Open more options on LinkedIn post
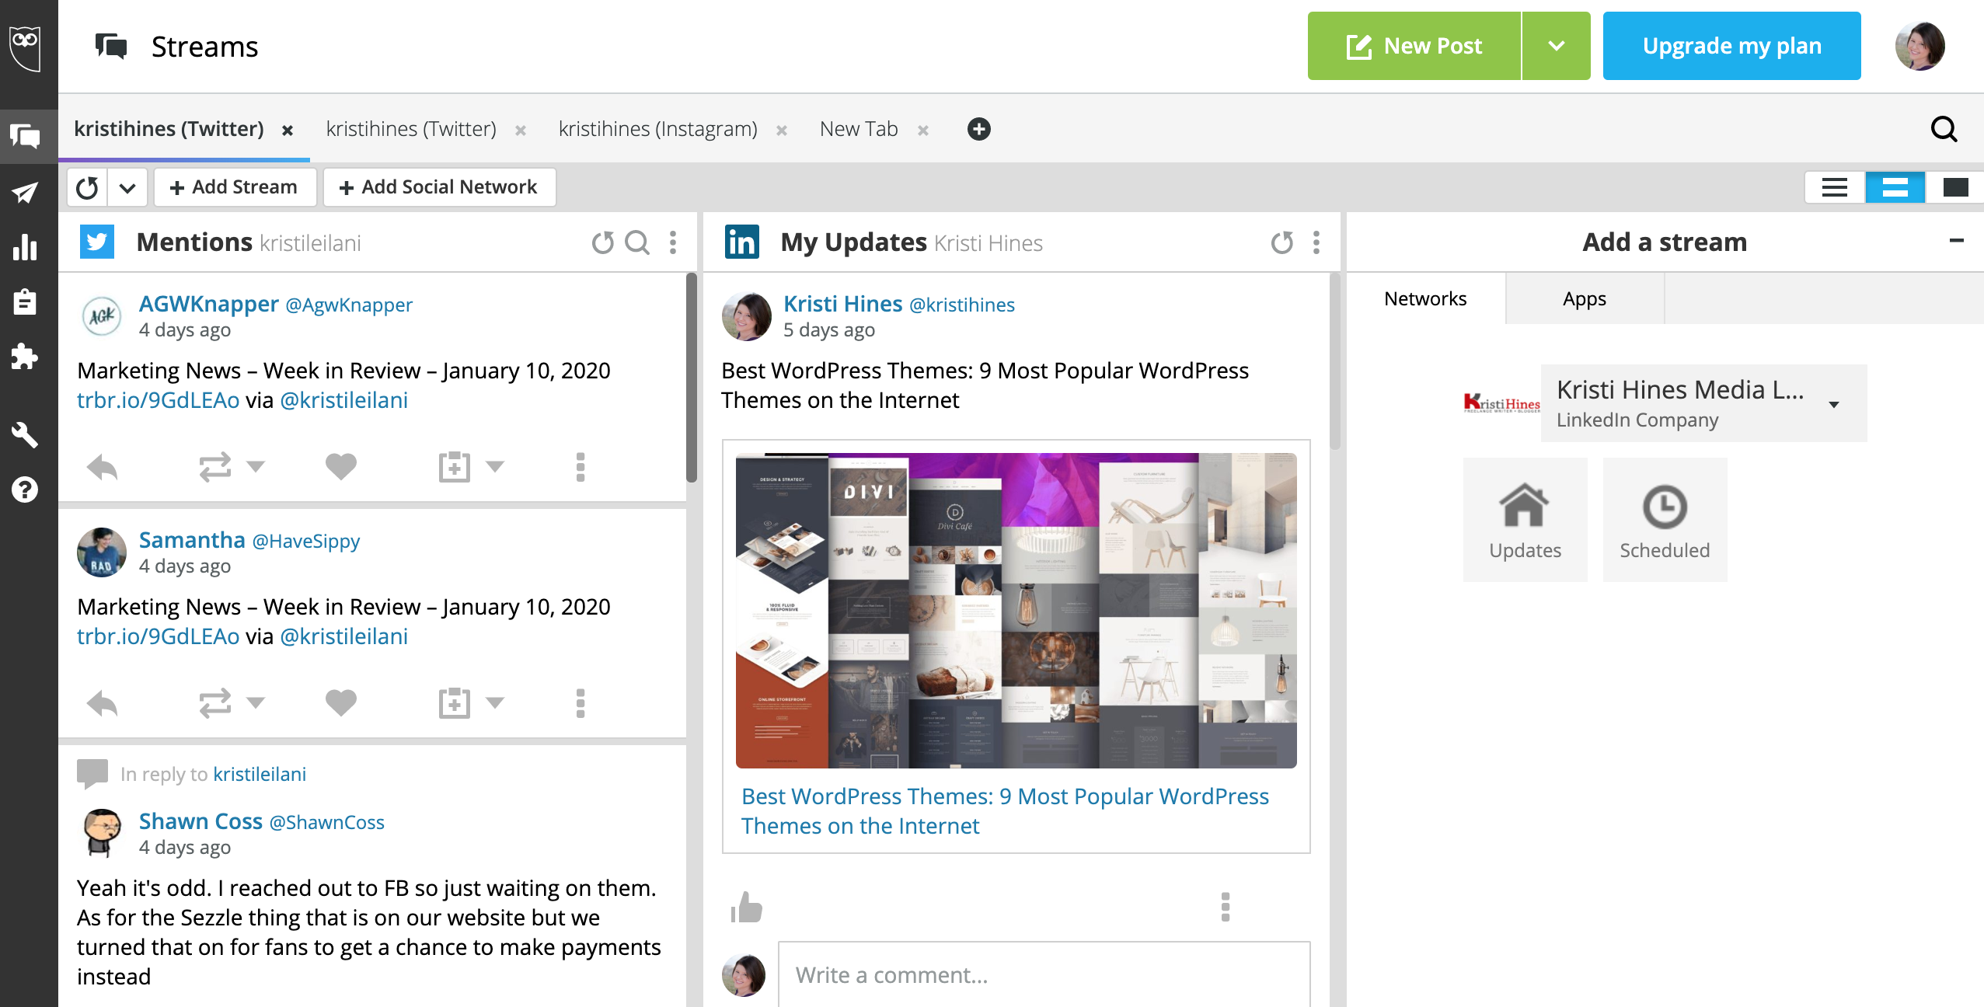Viewport: 1984px width, 1007px height. coord(1226,908)
